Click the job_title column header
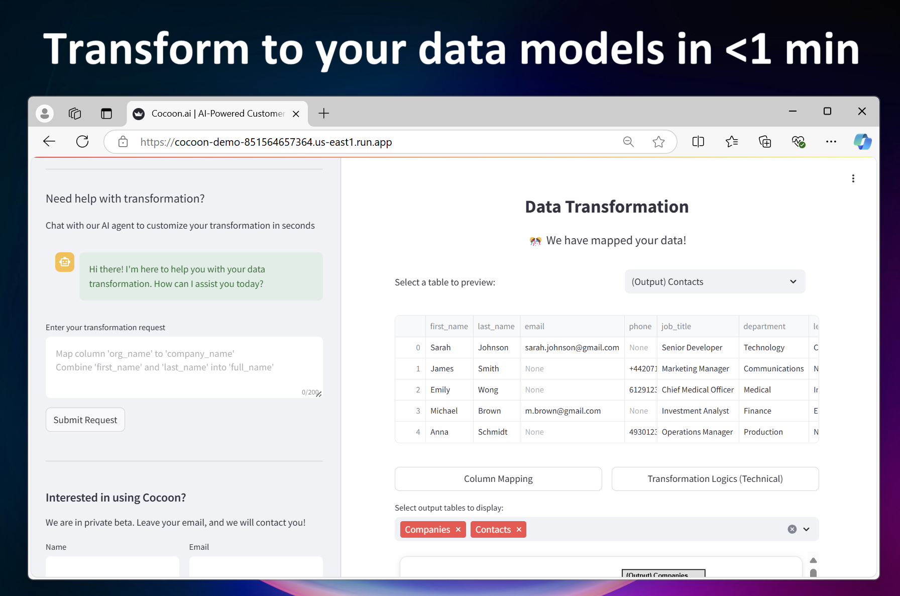 (698, 326)
